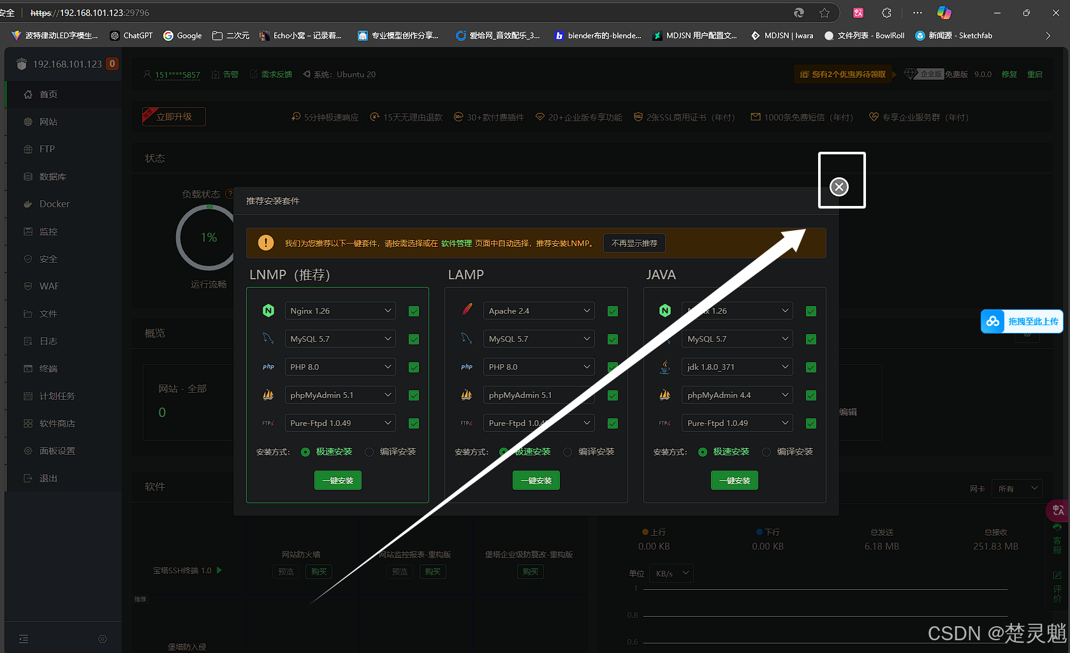Open the 首页 home sidebar item
The image size is (1070, 653).
[63, 94]
